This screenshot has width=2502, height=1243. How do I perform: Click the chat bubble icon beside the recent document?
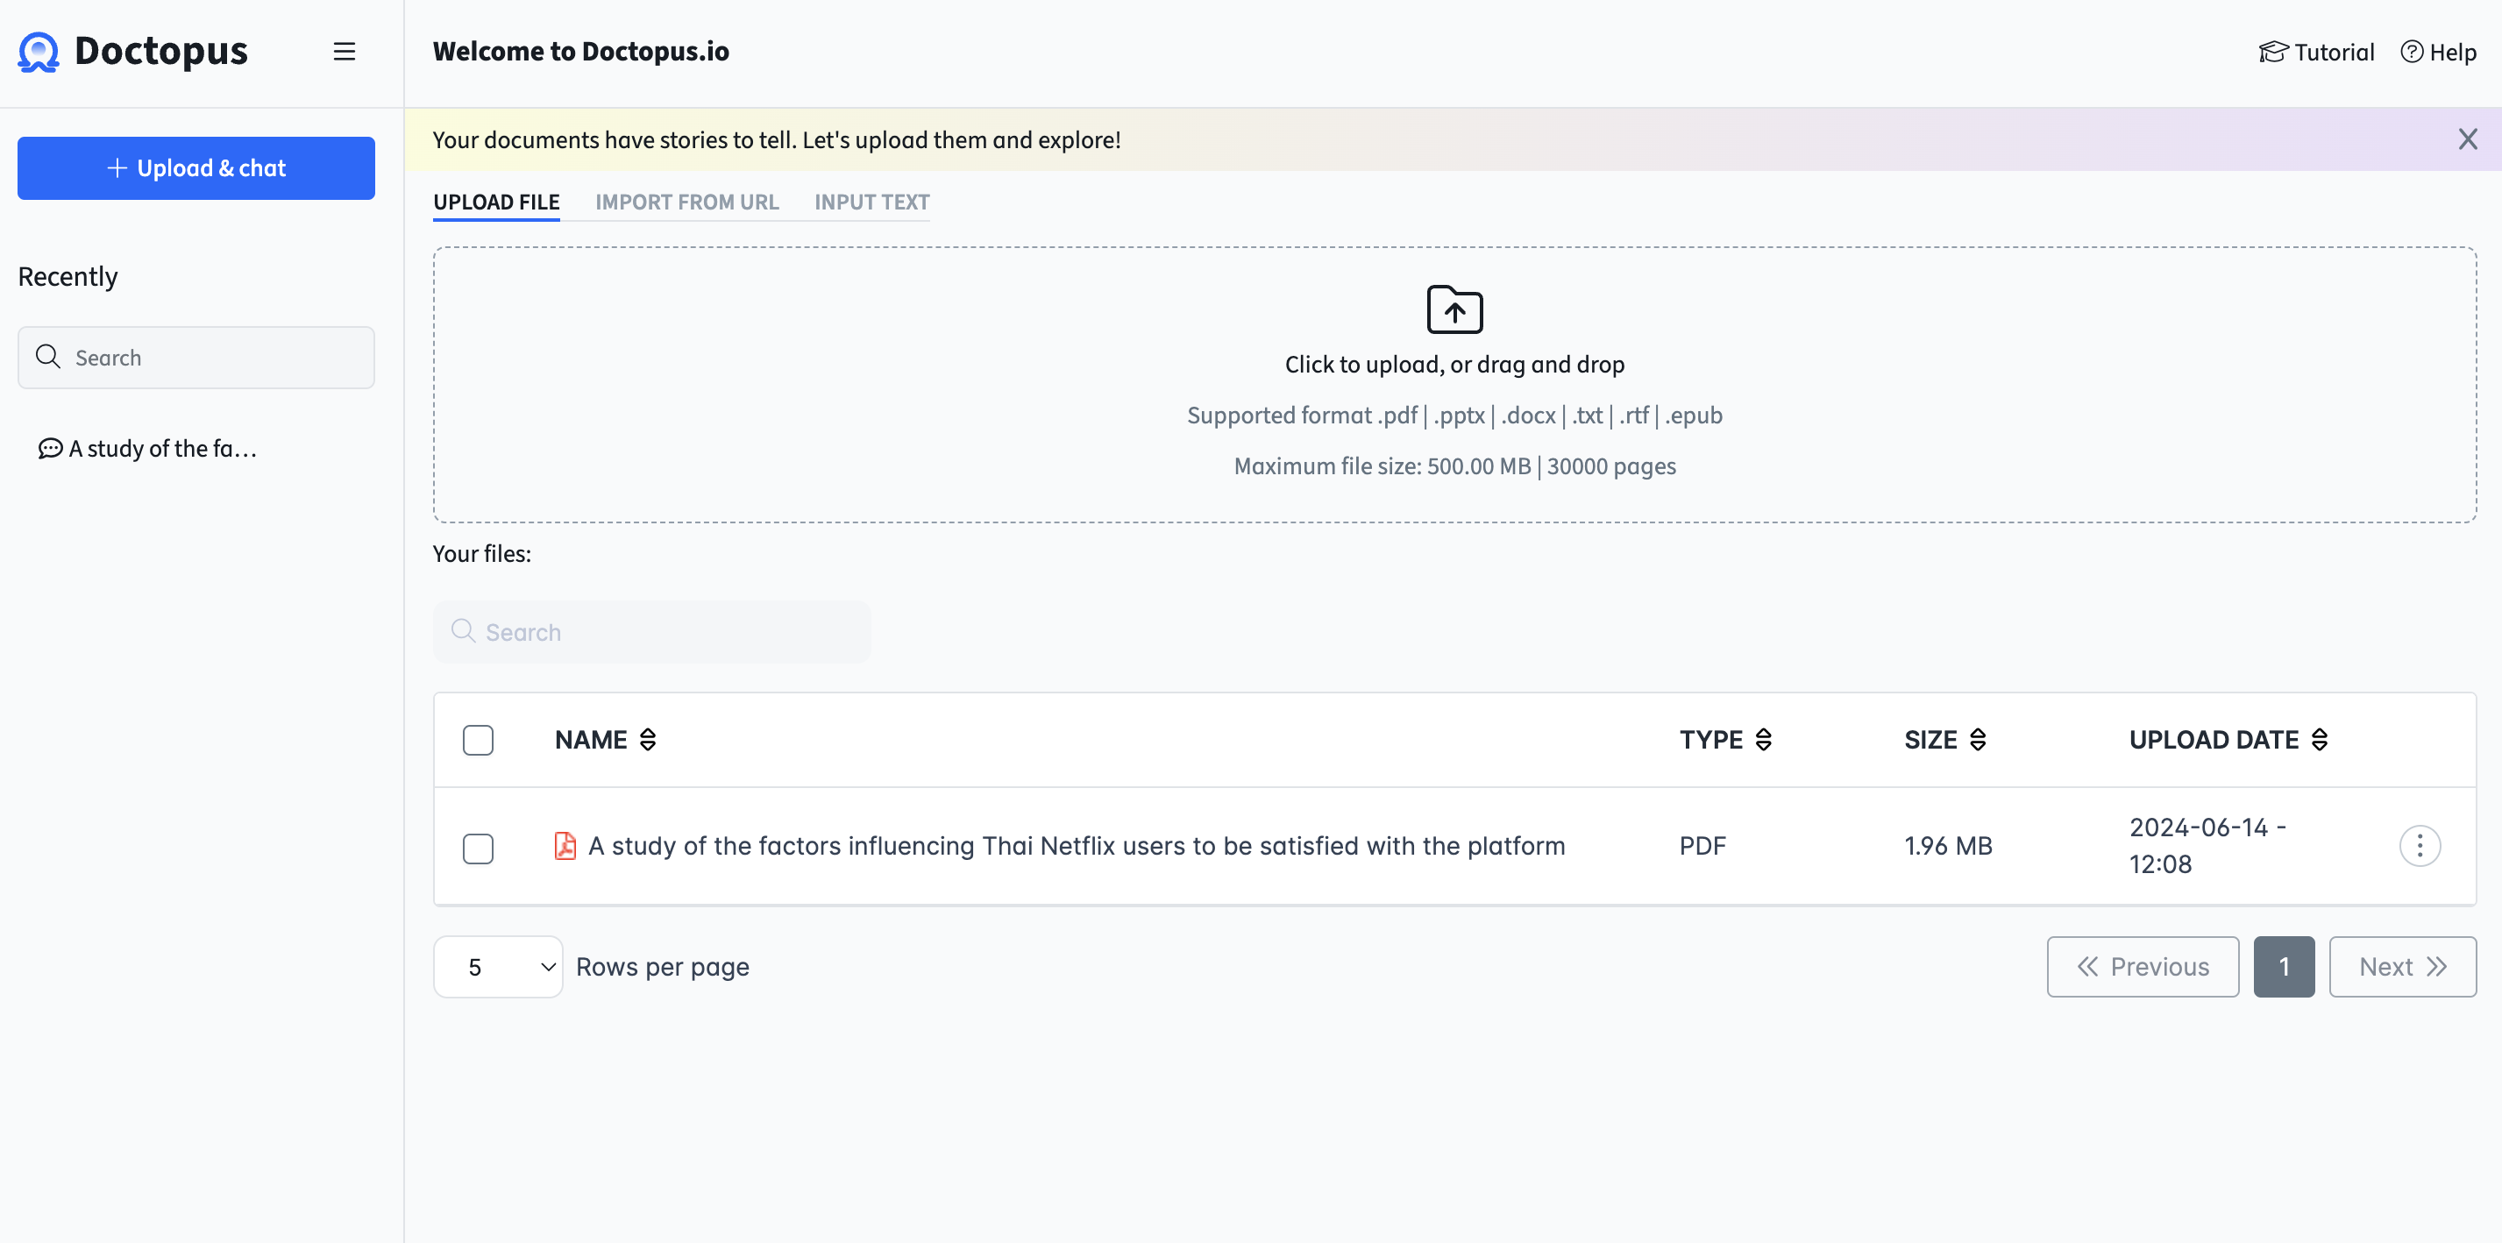50,449
